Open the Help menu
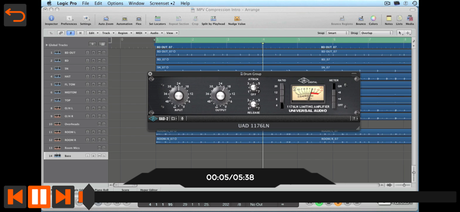The width and height of the screenshot is (460, 212). coord(185,3)
